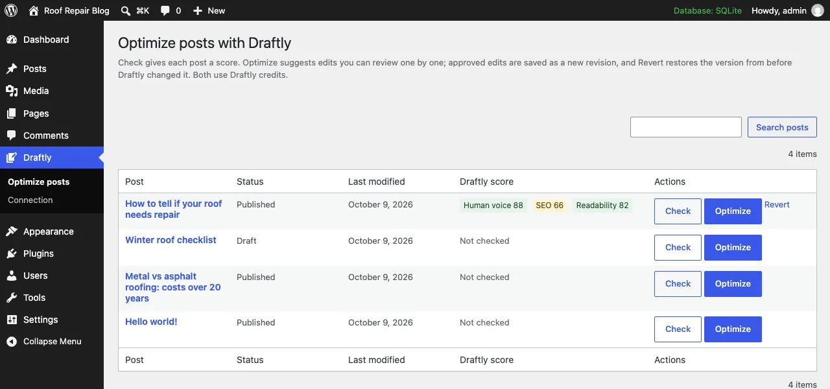The image size is (830, 389).
Task: Click the Tools wrench icon
Action: click(x=12, y=298)
